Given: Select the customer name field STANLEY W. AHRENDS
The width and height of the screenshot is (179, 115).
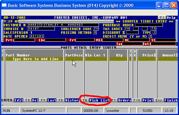Looking at the screenshot, I should pos(71,25).
